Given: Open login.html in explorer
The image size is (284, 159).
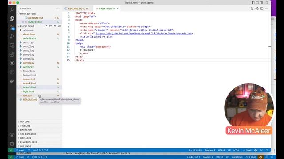Looking at the screenshot, I should click(x=39, y=91).
